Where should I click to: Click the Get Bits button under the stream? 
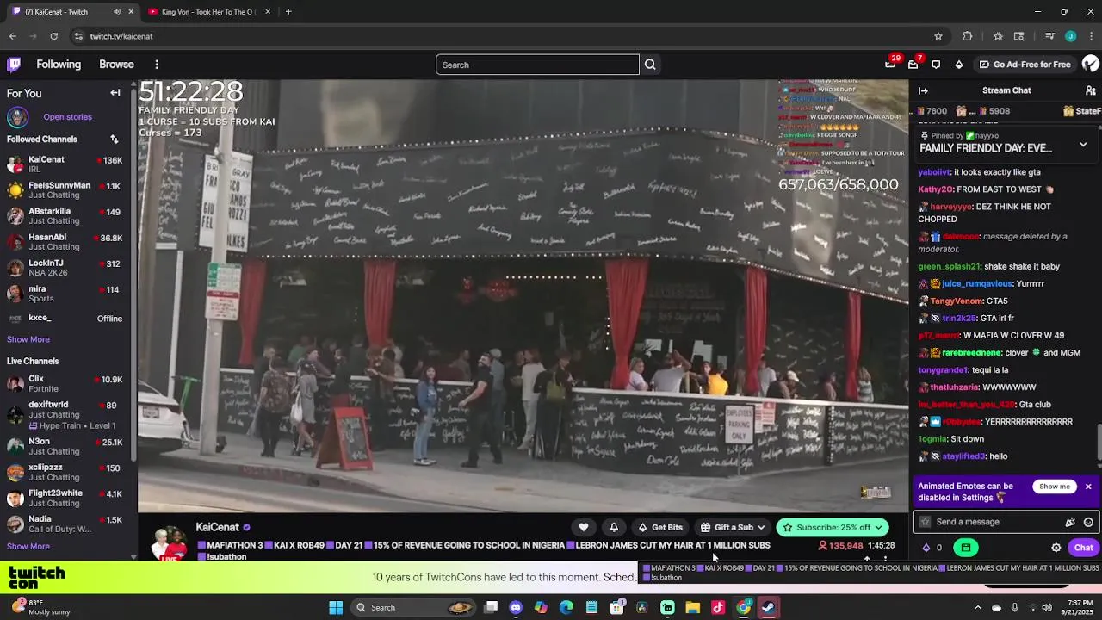click(660, 527)
